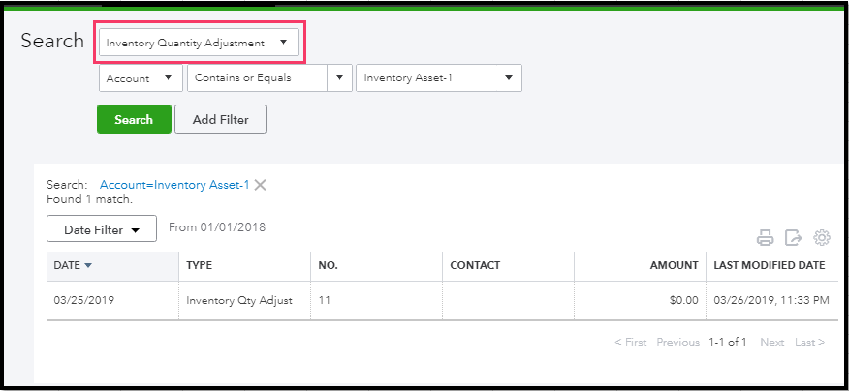Click the green Search button
This screenshot has width=849, height=391.
point(134,119)
